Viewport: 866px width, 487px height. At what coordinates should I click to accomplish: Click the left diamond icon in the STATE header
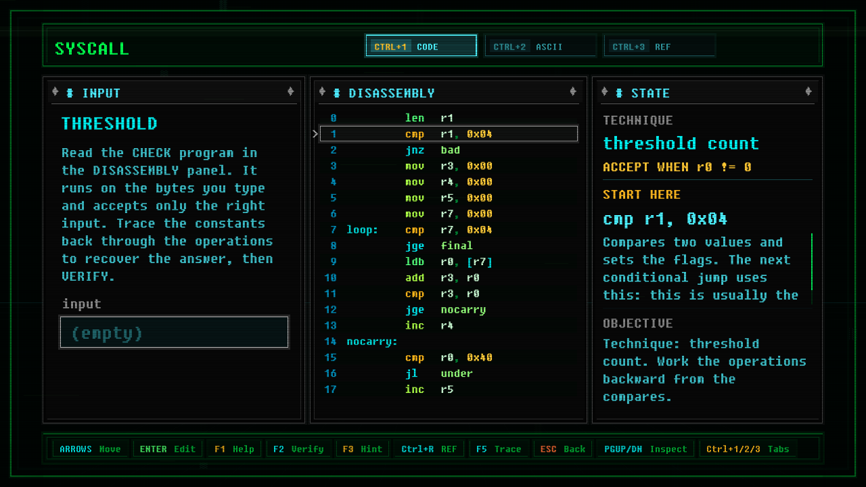click(x=604, y=92)
